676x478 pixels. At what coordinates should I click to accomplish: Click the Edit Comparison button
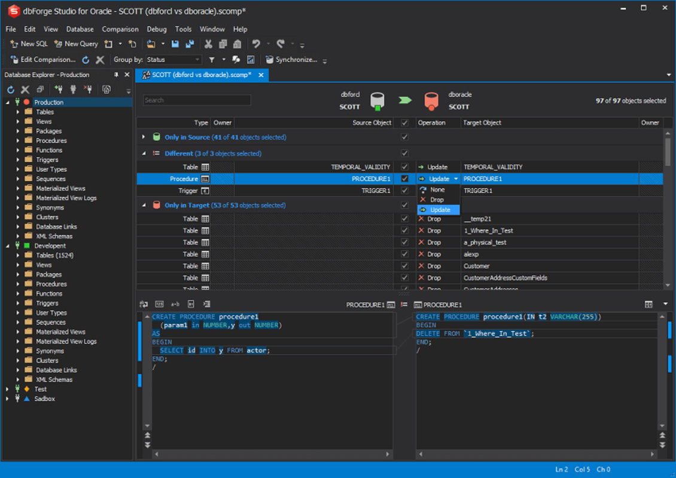tap(42, 59)
